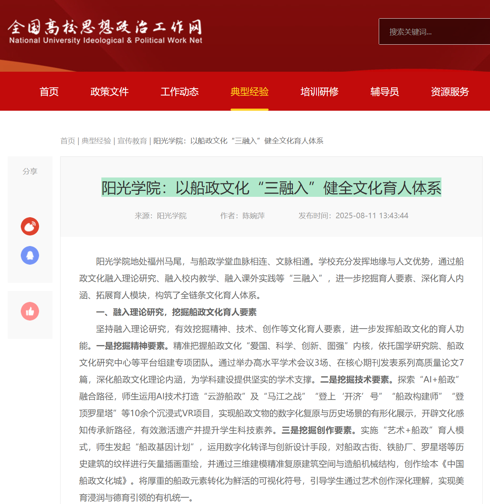Screen dimensions: 490x504
Task: Share the article to Weibo
Action: coord(30,226)
